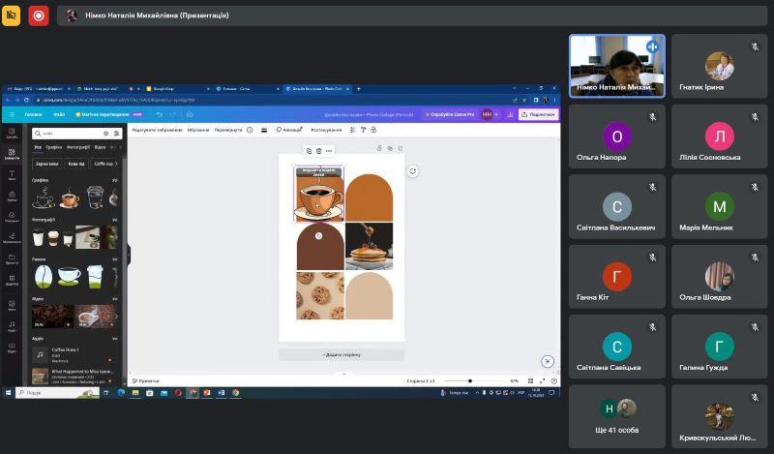774x454 pixels.
Task: Play the Coffee Brew 1 audio track
Action: [40, 354]
